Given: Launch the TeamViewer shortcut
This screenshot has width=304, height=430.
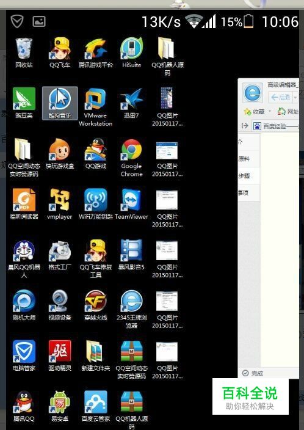Looking at the screenshot, I should pos(132,204).
